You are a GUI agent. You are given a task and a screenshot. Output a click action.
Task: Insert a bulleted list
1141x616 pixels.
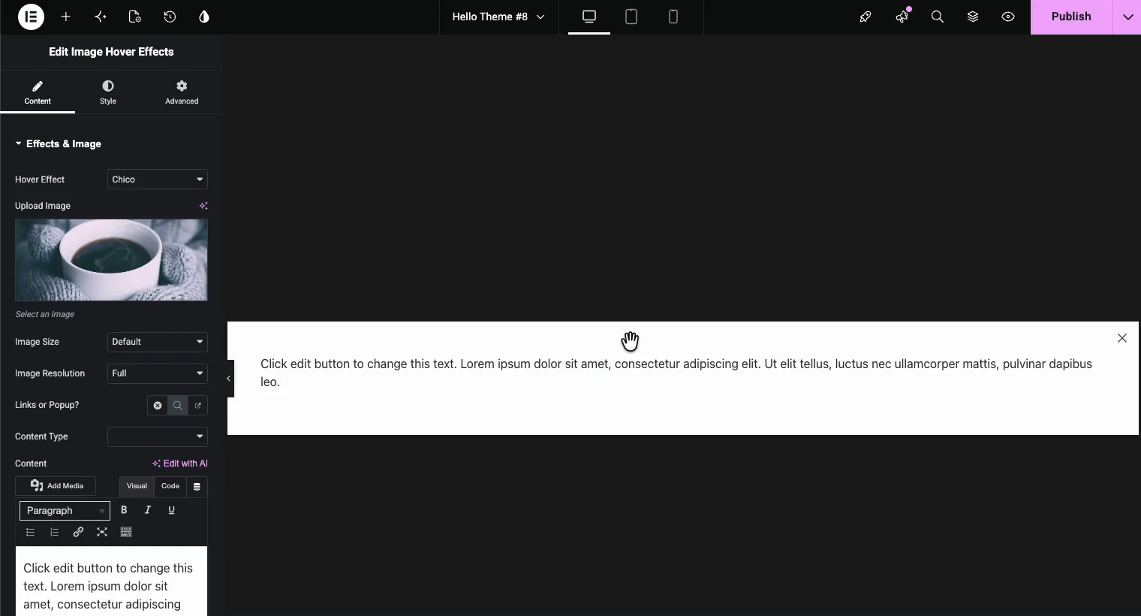coord(30,532)
